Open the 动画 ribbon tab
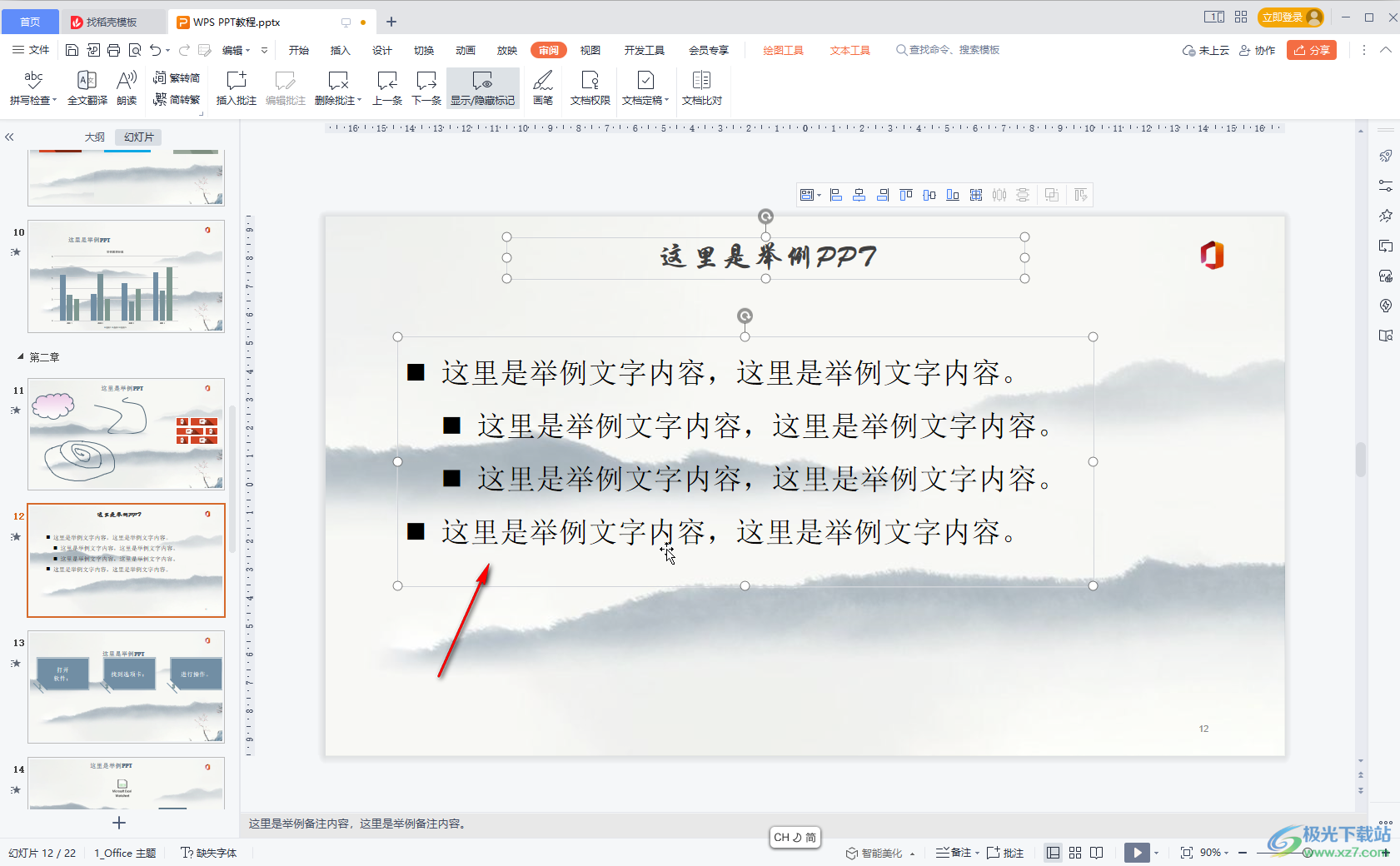The image size is (1400, 866). click(466, 50)
